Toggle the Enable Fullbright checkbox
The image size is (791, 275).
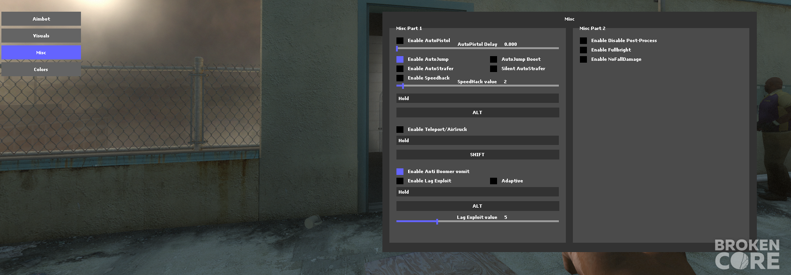click(x=583, y=50)
